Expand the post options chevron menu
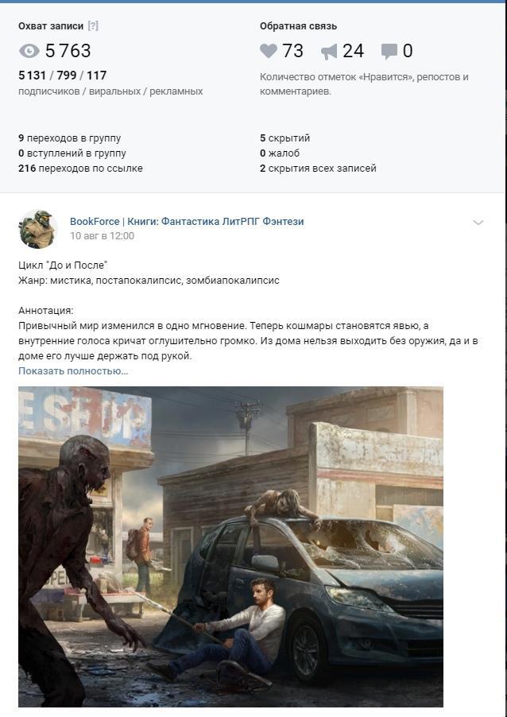The width and height of the screenshot is (507, 717). (478, 223)
